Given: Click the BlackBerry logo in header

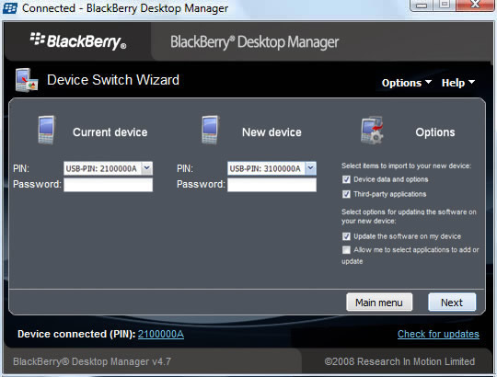Looking at the screenshot, I should tap(78, 41).
